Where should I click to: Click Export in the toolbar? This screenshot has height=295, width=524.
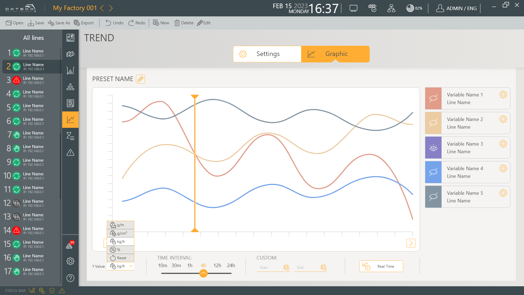(84, 23)
